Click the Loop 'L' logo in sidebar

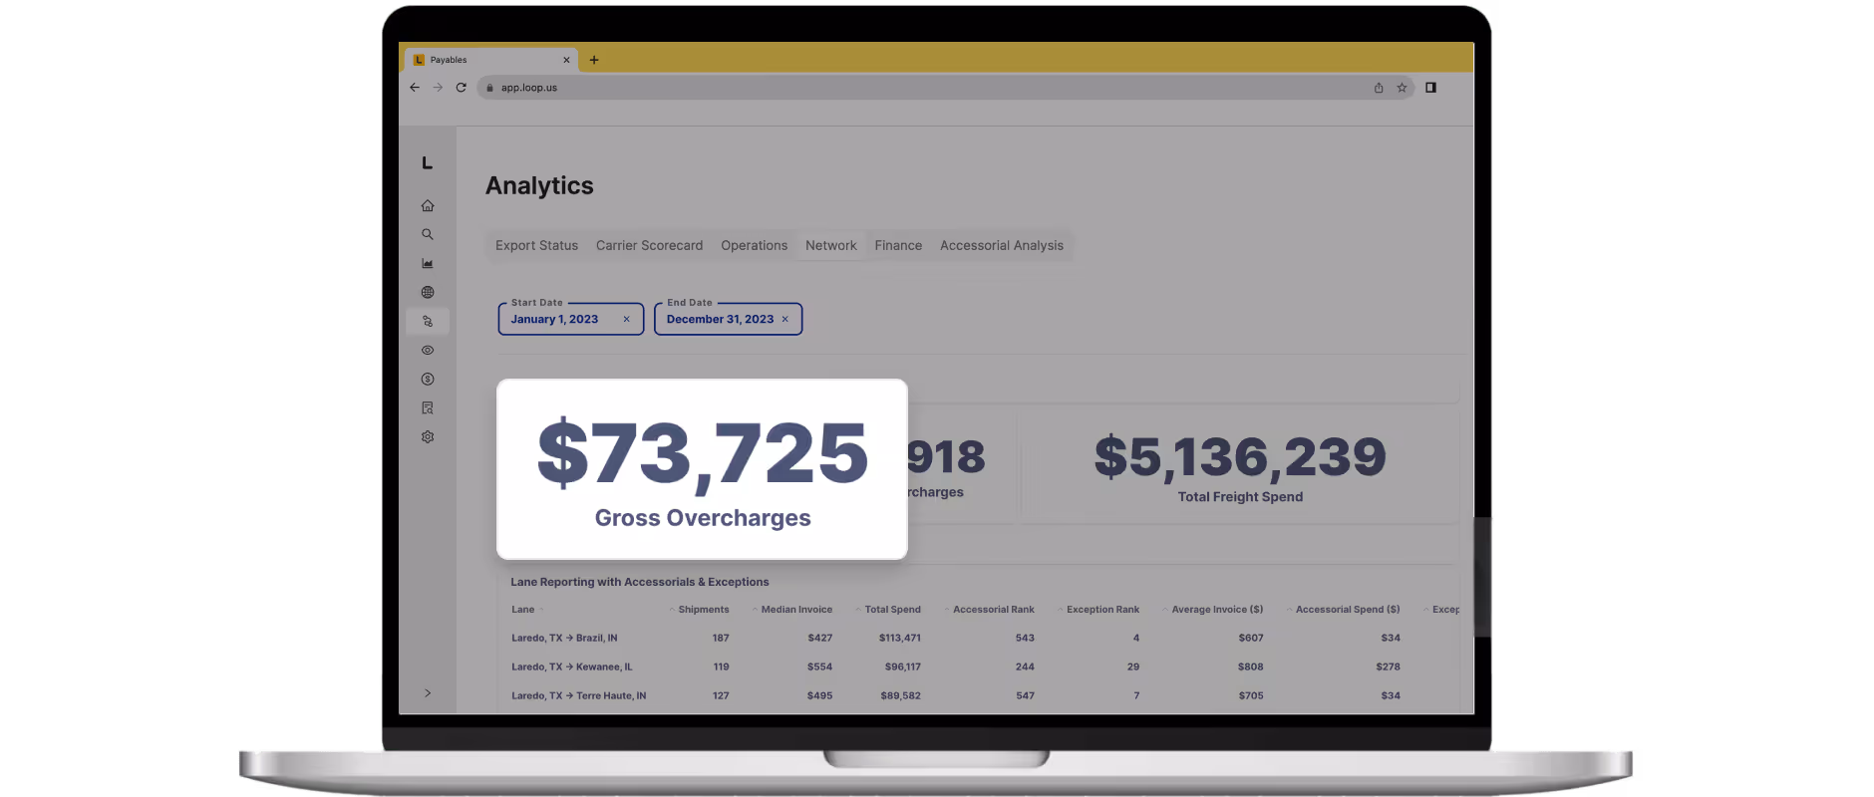click(427, 162)
